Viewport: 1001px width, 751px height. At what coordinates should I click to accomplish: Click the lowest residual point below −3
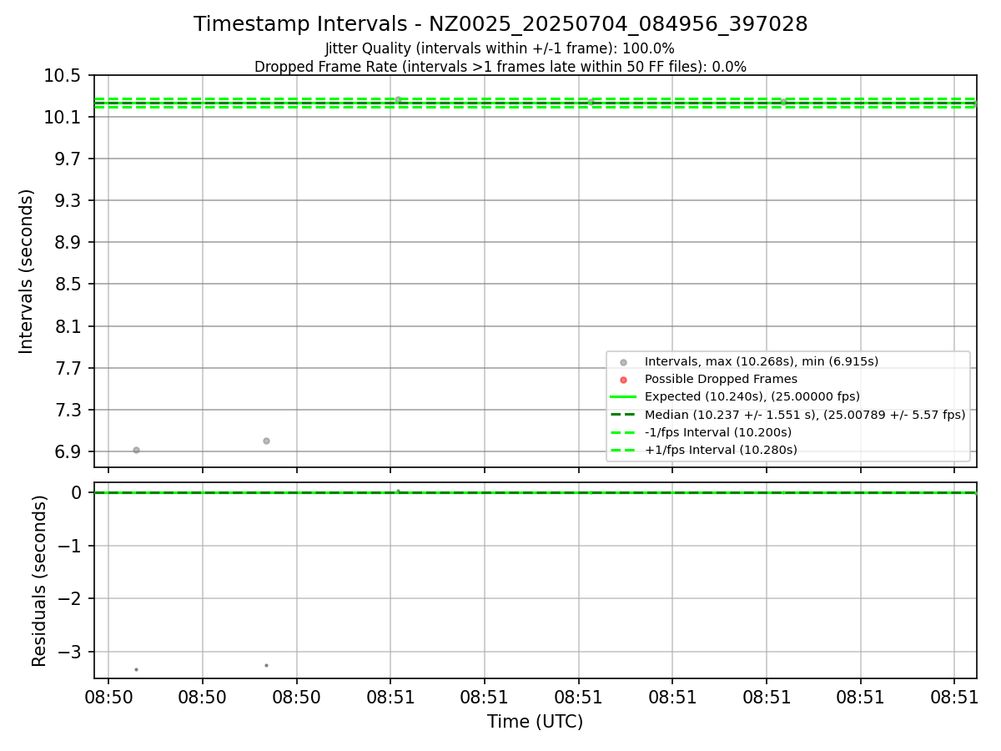[136, 669]
